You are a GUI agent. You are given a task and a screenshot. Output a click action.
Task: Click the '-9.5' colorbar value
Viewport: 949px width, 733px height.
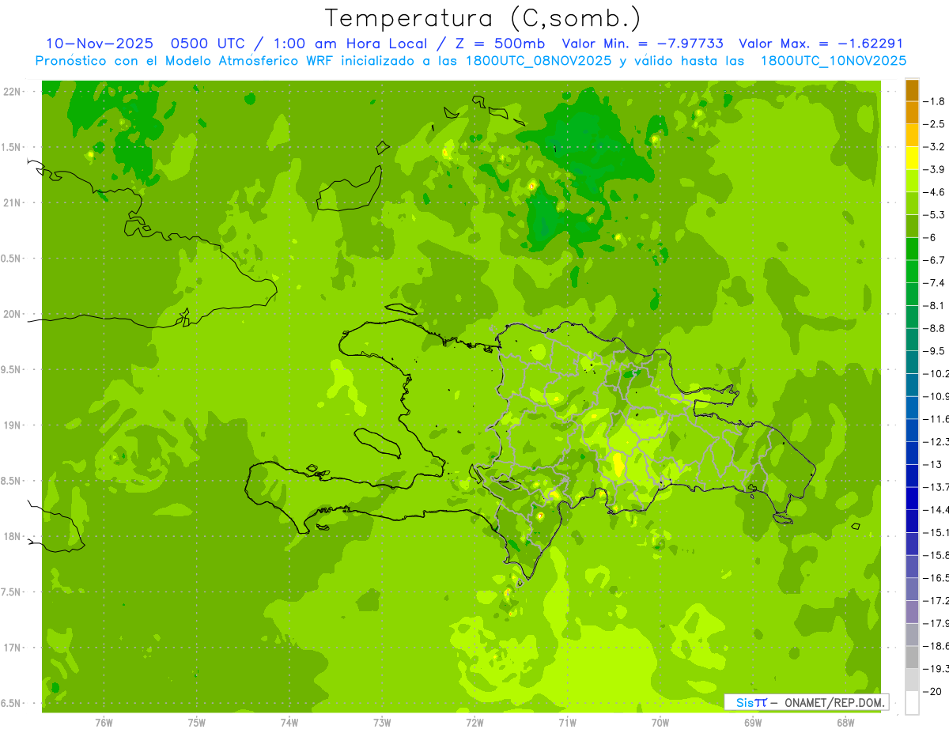(934, 350)
